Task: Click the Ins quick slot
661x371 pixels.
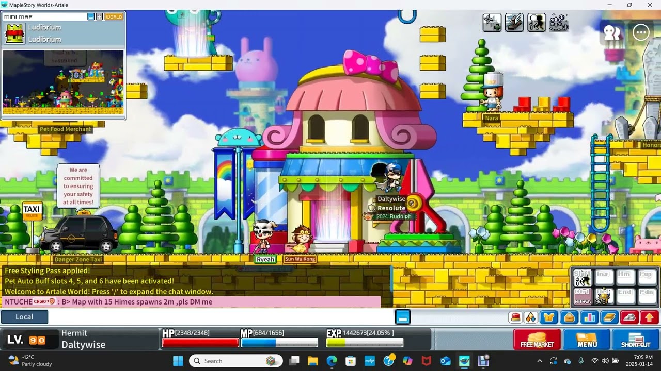Action: (x=604, y=278)
